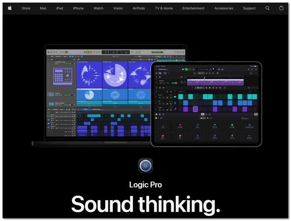The width and height of the screenshot is (291, 221).
Task: Go to the Watch section
Action: [99, 8]
